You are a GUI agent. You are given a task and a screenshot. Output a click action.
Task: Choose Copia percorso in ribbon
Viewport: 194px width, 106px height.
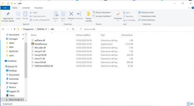tap(37, 16)
